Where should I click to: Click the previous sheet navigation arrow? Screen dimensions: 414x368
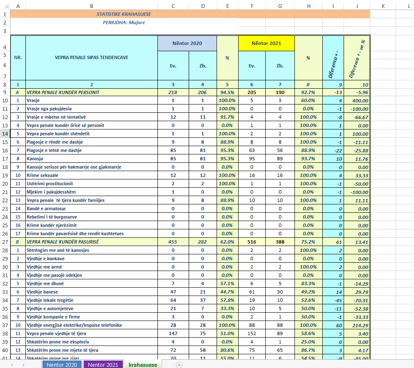click(x=12, y=365)
